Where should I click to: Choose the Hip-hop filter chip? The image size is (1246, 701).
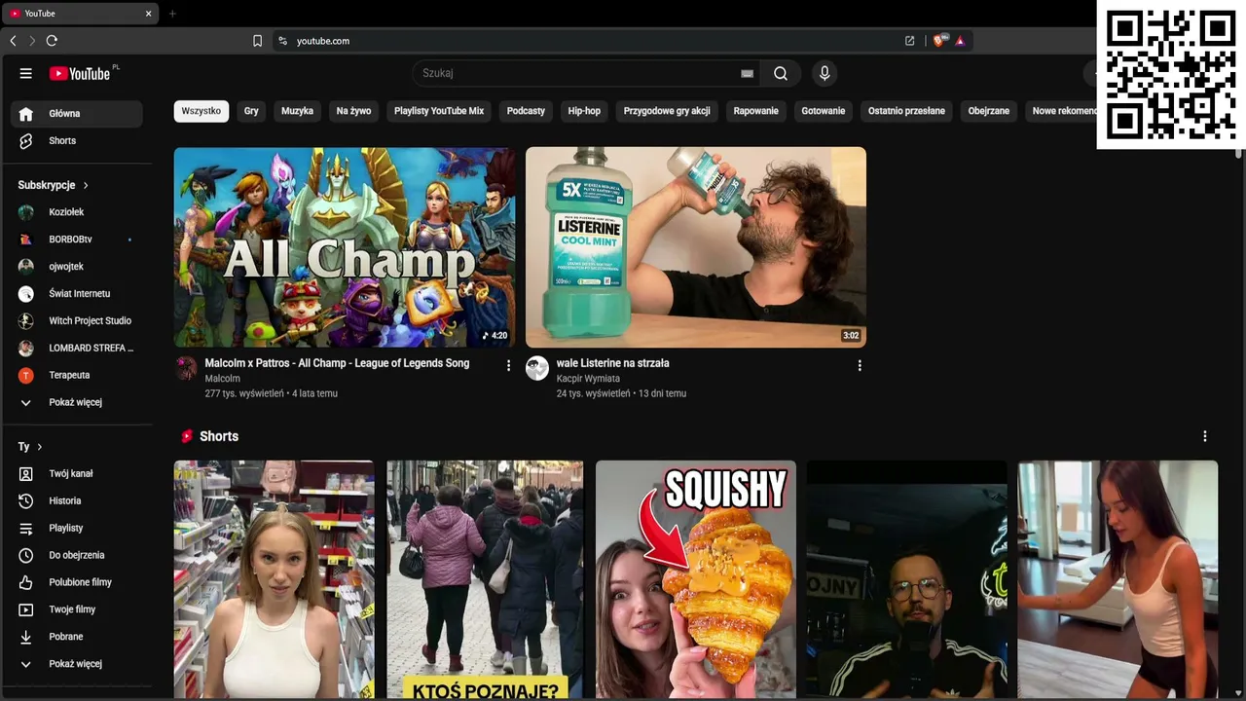pyautogui.click(x=584, y=111)
